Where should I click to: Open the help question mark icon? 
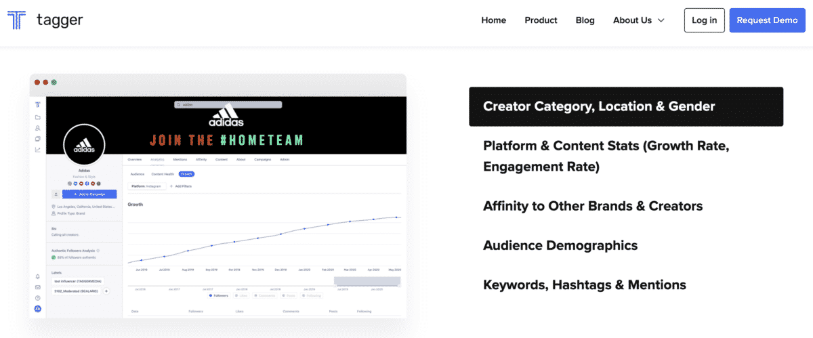point(38,298)
